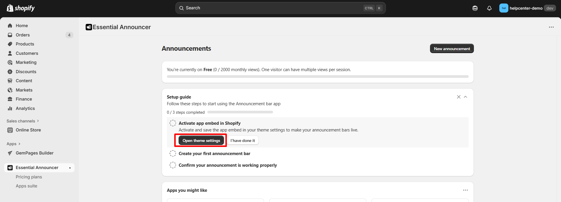Open Pricing plans submenu item

click(29, 177)
